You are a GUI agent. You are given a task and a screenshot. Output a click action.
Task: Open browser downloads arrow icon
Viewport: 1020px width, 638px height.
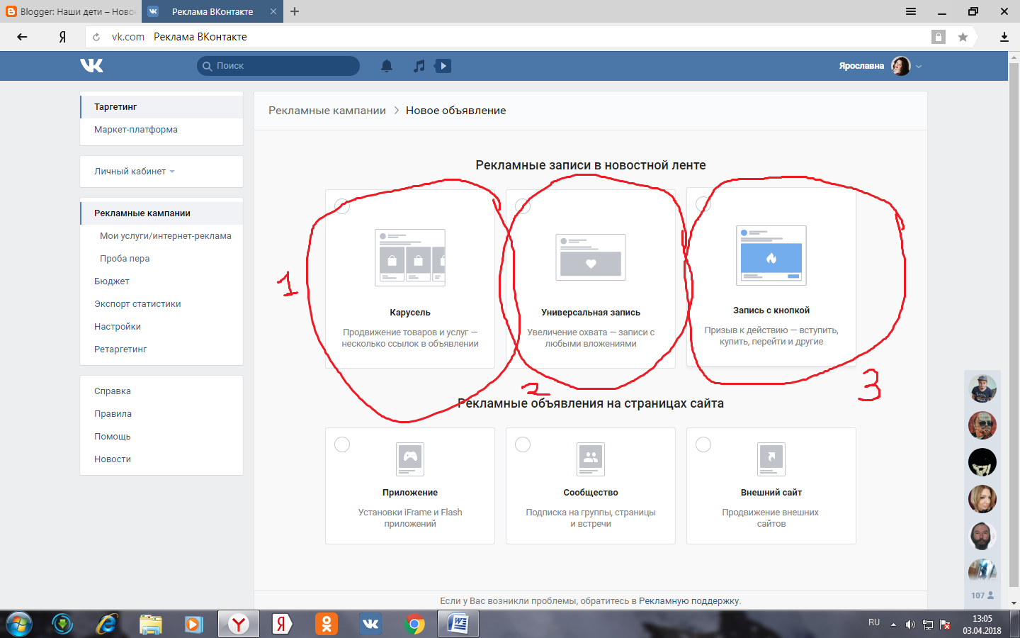[1004, 37]
